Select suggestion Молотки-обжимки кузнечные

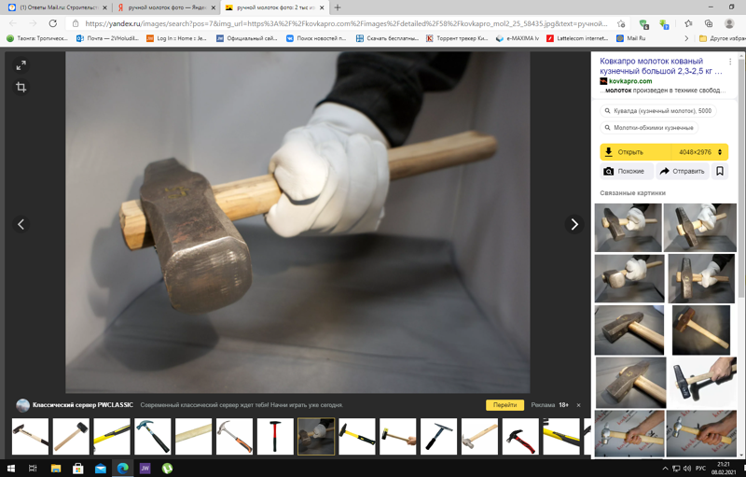coord(649,128)
